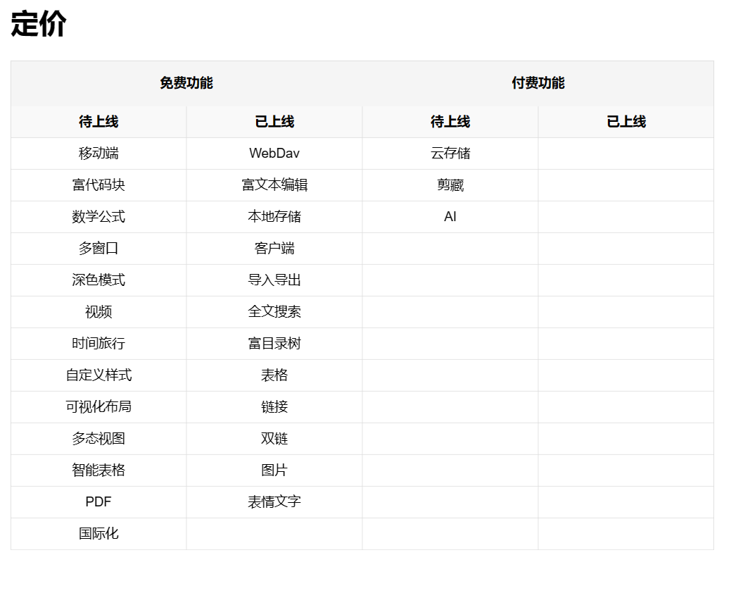
Task: Click the 自定义样式 cell
Action: [98, 375]
